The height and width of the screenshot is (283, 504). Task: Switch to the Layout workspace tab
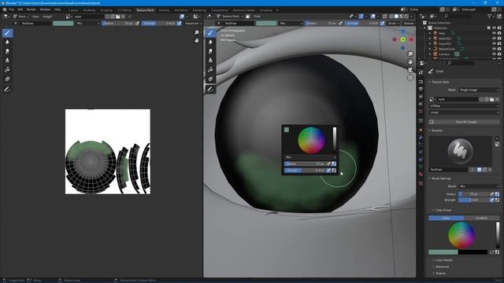[73, 10]
